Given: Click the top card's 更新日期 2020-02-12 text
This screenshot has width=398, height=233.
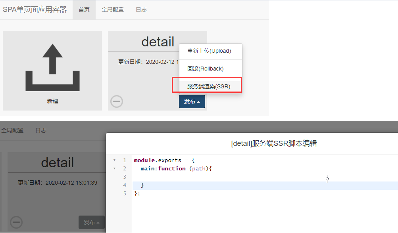Looking at the screenshot, I should [148, 62].
